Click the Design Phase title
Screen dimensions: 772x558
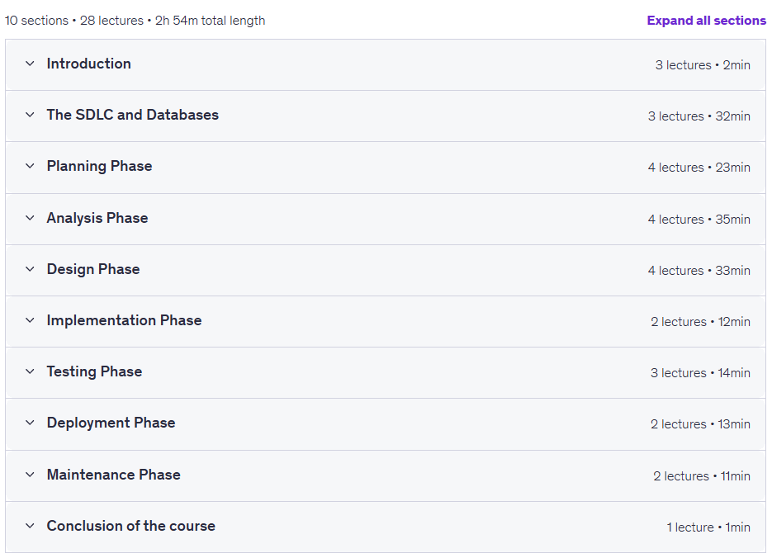click(x=93, y=269)
